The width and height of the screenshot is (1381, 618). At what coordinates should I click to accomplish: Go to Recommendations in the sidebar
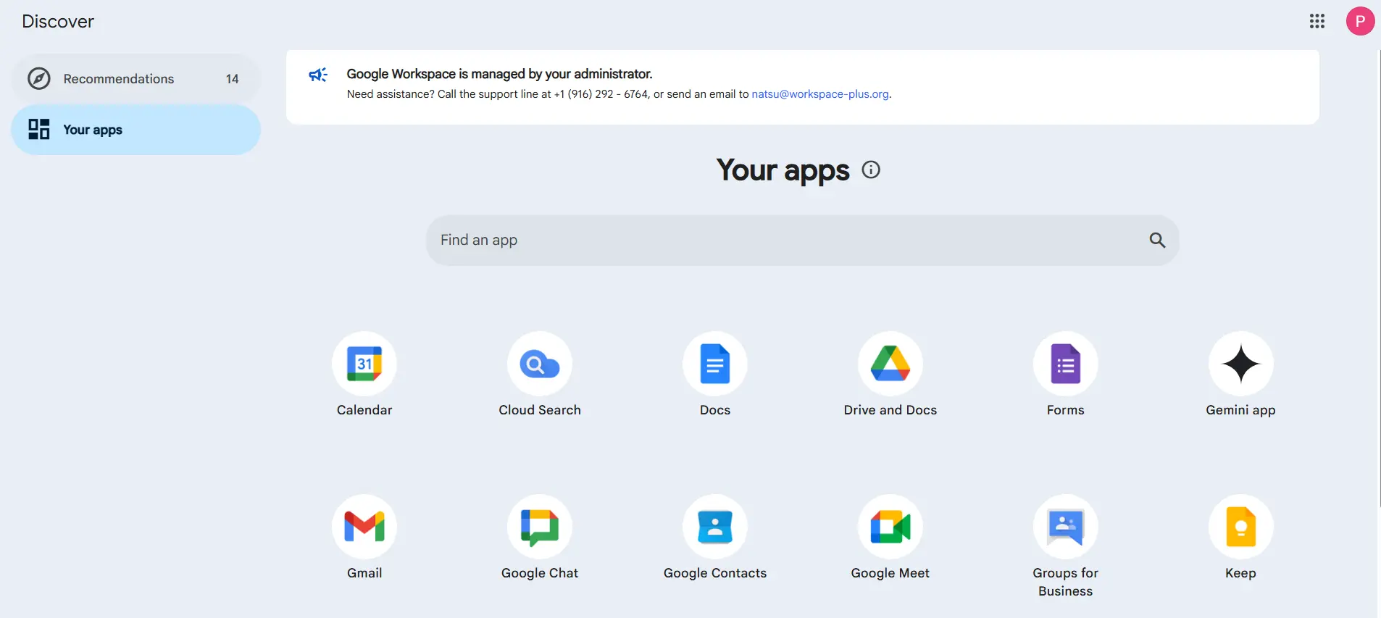click(x=135, y=78)
